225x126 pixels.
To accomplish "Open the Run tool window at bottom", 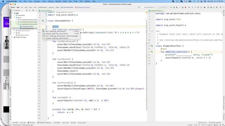I will pos(66,122).
